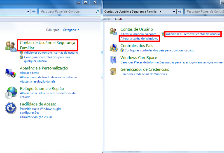Open Ajustar a resolução da tela

point(38,81)
